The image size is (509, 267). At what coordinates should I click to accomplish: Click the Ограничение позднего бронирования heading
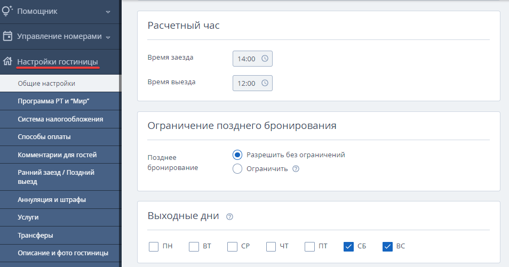click(x=242, y=126)
